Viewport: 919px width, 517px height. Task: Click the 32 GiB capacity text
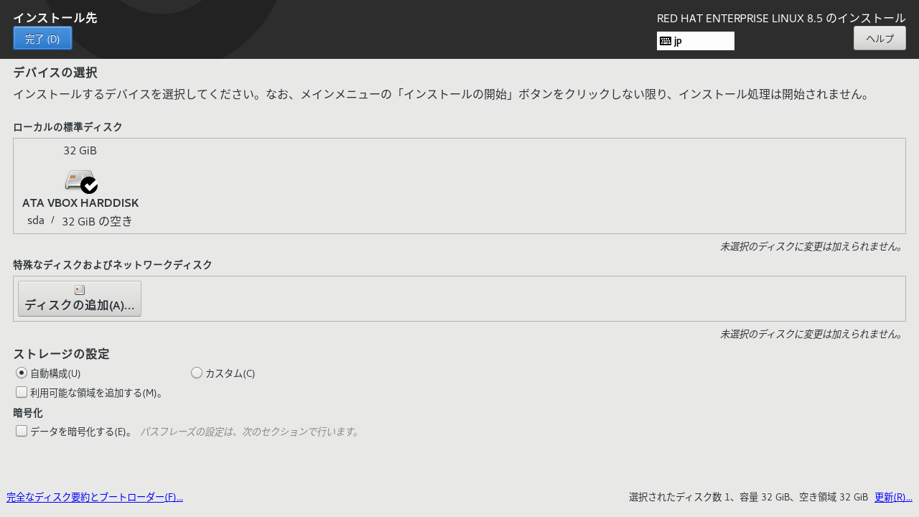pyautogui.click(x=80, y=150)
